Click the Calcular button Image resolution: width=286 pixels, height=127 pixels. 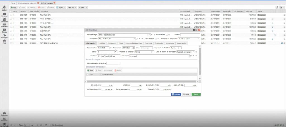[x=176, y=94]
